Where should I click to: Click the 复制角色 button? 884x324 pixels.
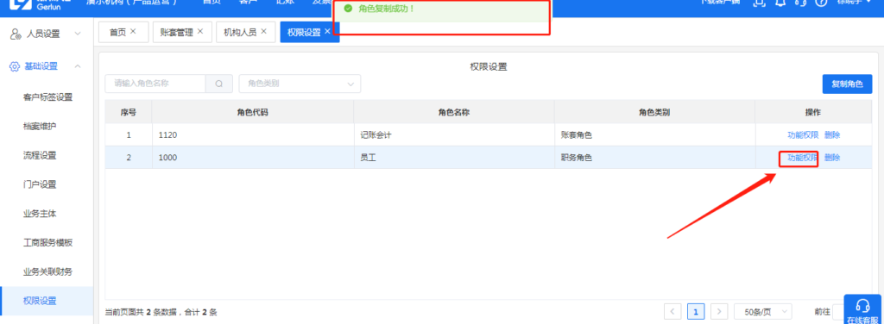[x=848, y=84]
